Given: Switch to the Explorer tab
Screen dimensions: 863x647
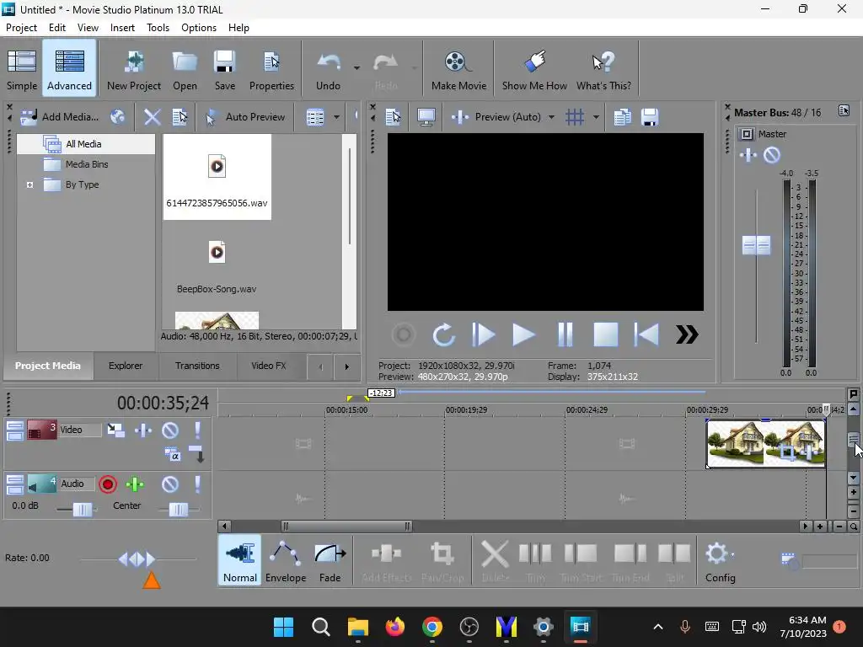Looking at the screenshot, I should pos(126,366).
